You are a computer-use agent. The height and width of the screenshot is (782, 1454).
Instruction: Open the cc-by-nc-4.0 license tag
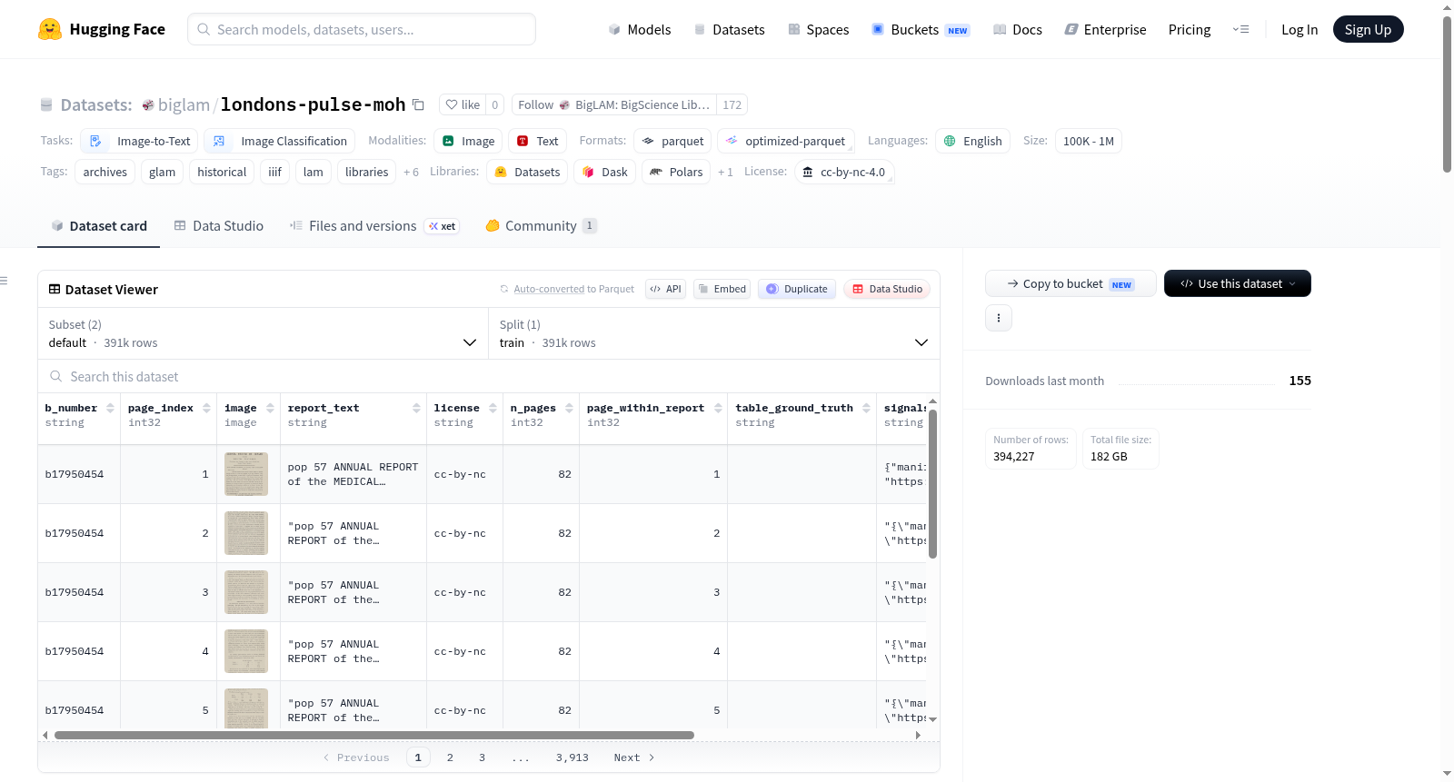click(844, 172)
